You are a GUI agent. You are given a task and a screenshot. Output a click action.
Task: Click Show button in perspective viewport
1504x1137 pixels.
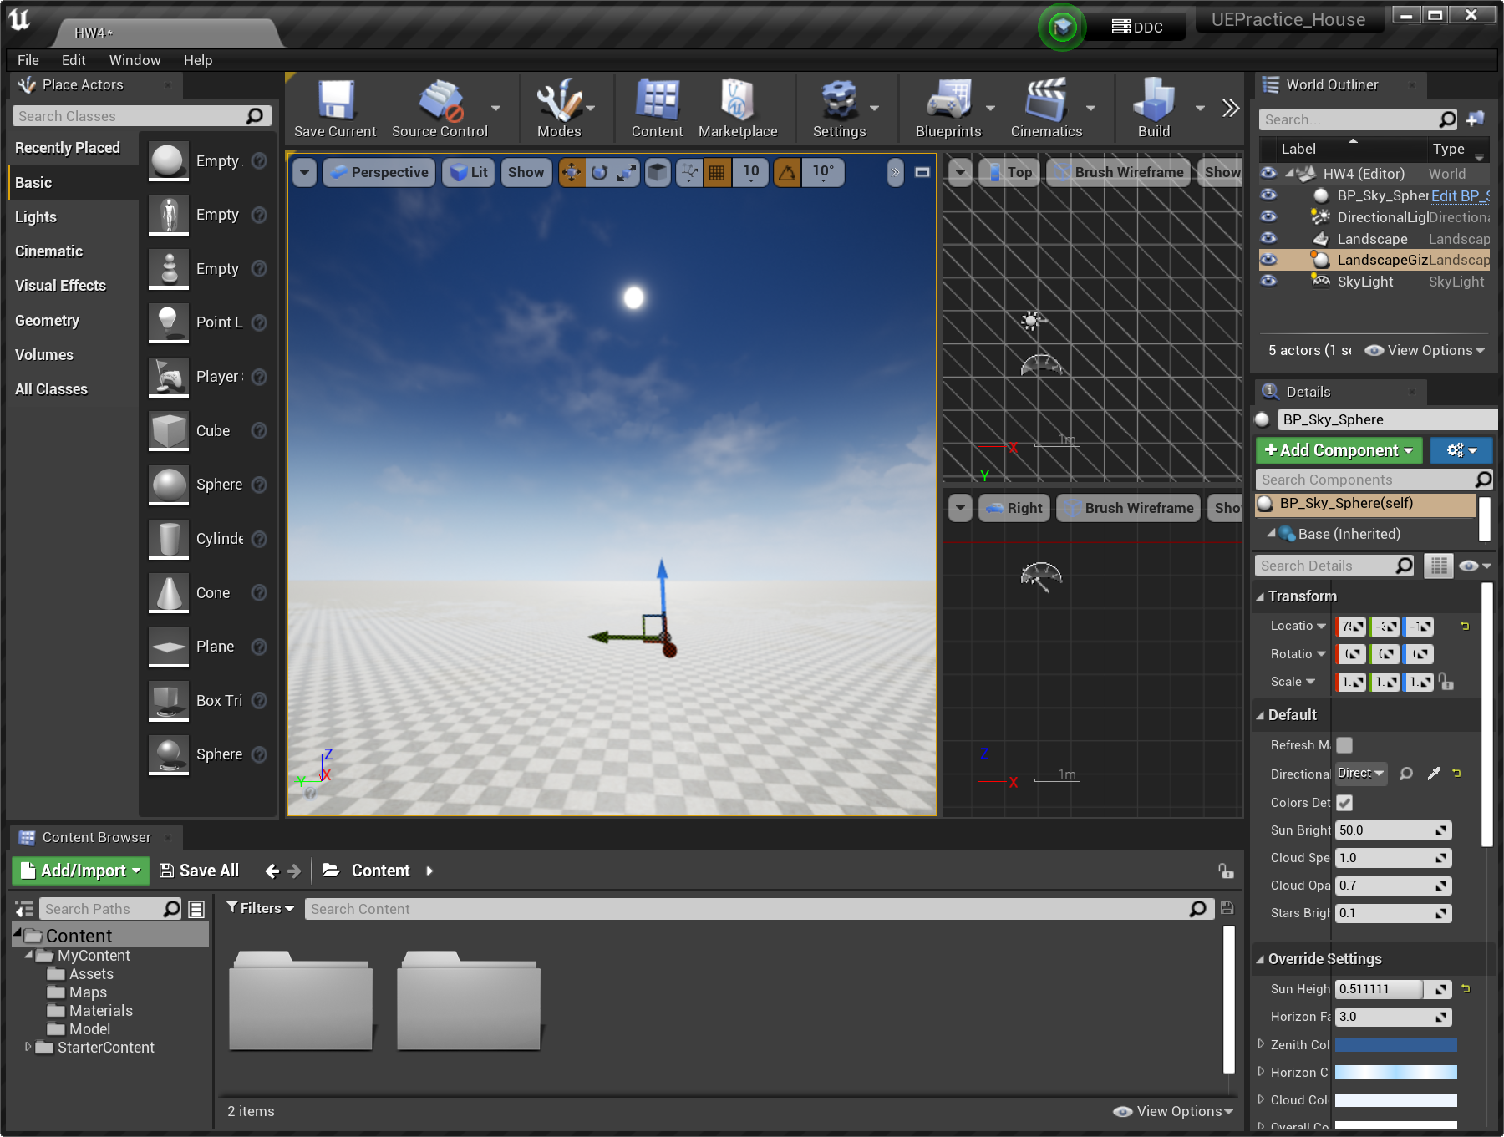click(x=526, y=172)
